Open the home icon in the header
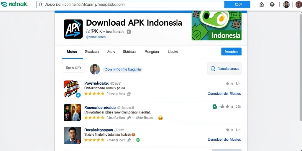Screen dimensions: 302x151 click(x=262, y=4)
